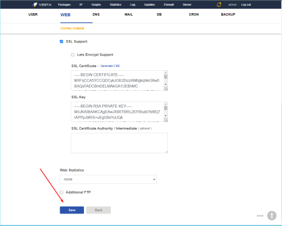Open Log in top menu
The height and width of the screenshot is (226, 282).
tap(133, 4)
